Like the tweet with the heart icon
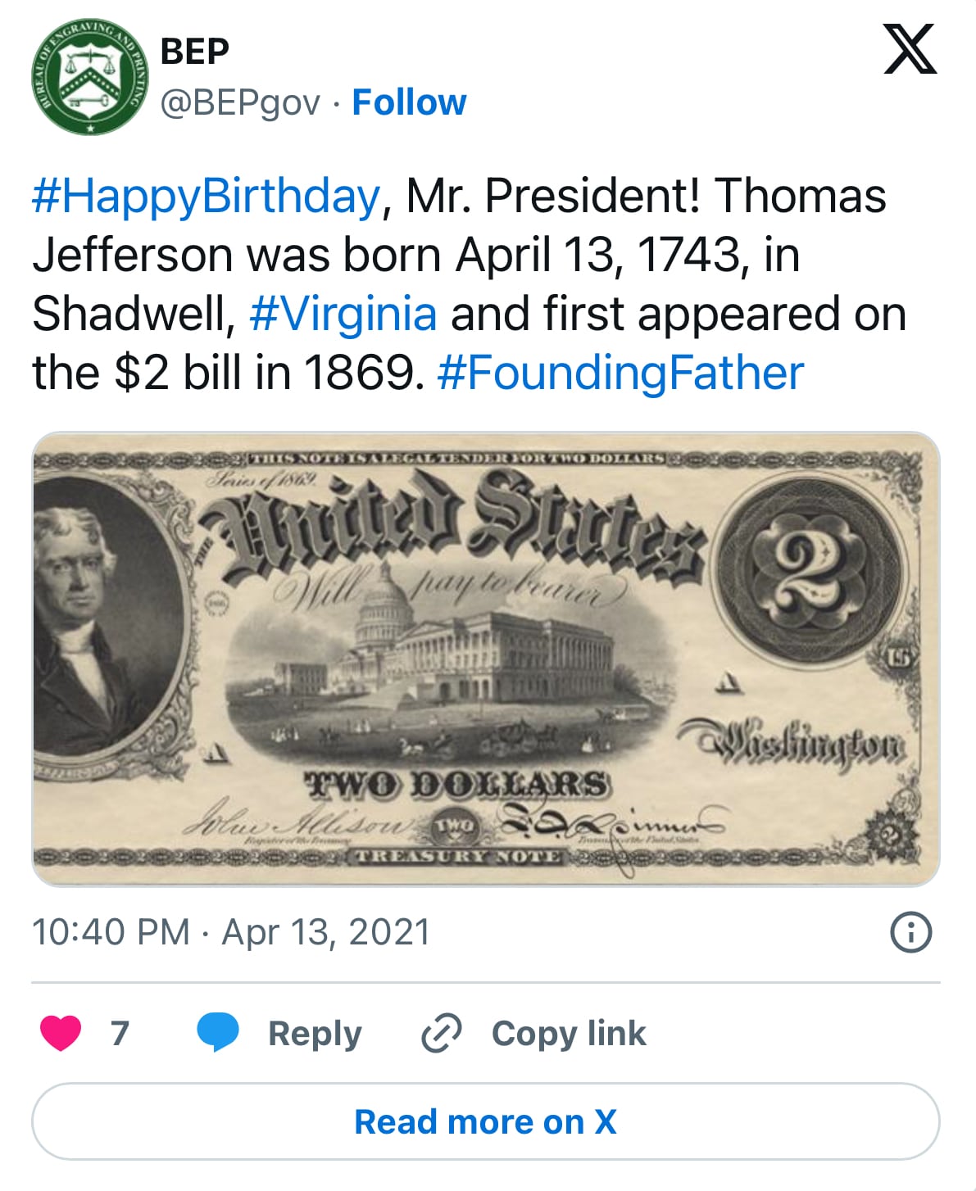The height and width of the screenshot is (1191, 976). (x=61, y=1033)
